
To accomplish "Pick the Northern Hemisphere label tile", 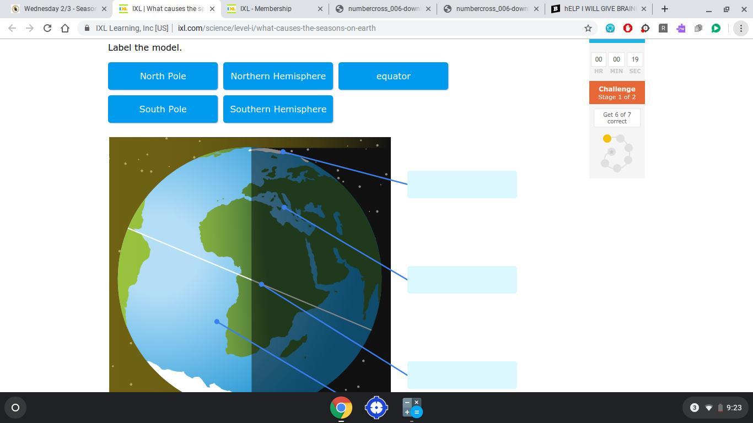I will (x=278, y=76).
